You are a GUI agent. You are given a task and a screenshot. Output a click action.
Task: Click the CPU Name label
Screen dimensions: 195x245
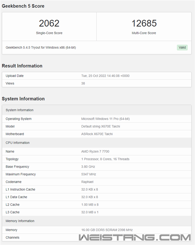pyautogui.click(x=10, y=151)
